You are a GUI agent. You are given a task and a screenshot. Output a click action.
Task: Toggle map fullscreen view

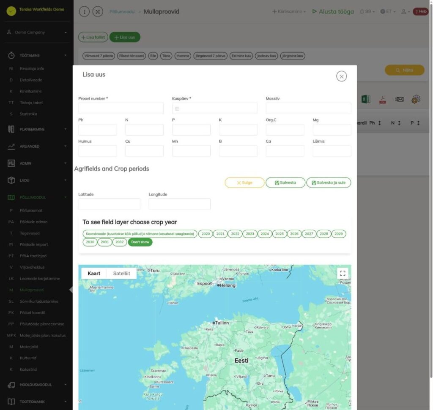tap(343, 273)
